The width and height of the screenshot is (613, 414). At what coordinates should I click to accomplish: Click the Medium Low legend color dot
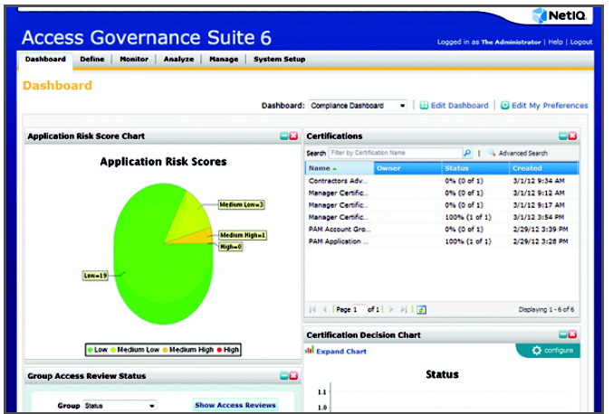point(113,350)
